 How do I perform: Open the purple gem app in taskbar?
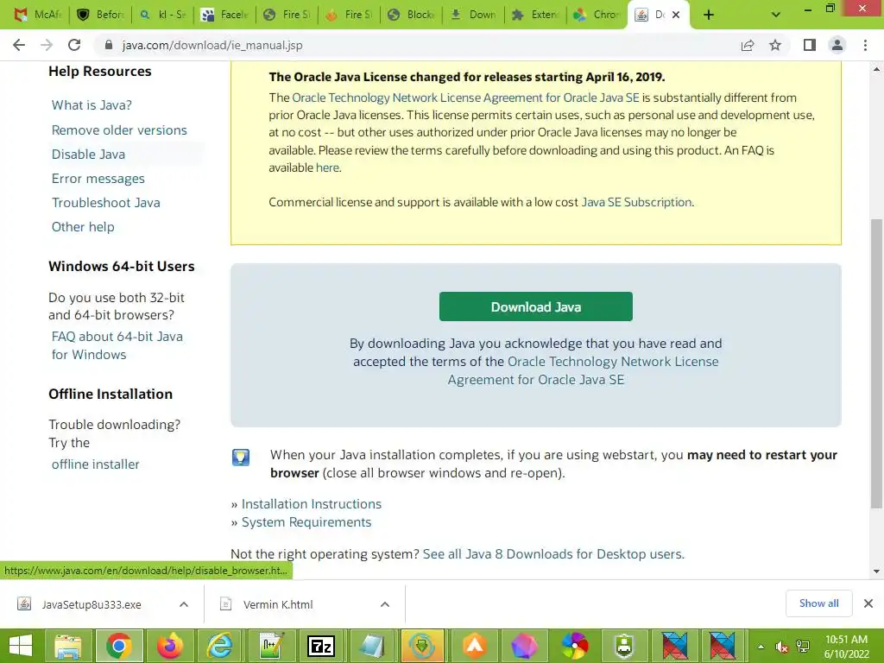click(x=524, y=646)
